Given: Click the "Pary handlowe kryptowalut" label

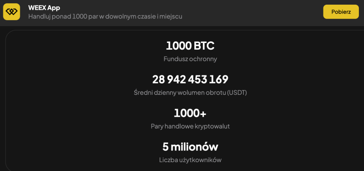Looking at the screenshot, I should click(190, 126).
